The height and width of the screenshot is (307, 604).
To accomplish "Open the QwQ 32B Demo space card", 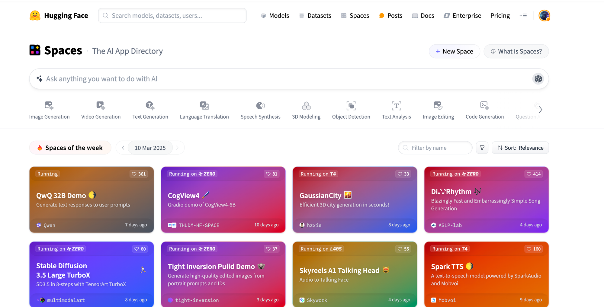I will 92,200.
